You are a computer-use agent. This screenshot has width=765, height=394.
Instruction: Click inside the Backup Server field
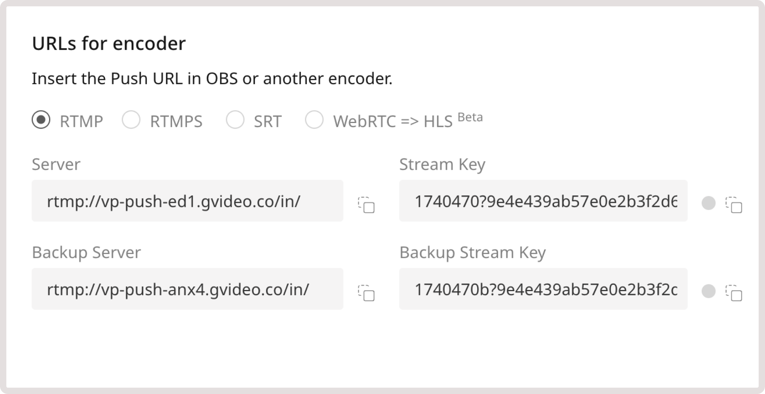click(187, 289)
